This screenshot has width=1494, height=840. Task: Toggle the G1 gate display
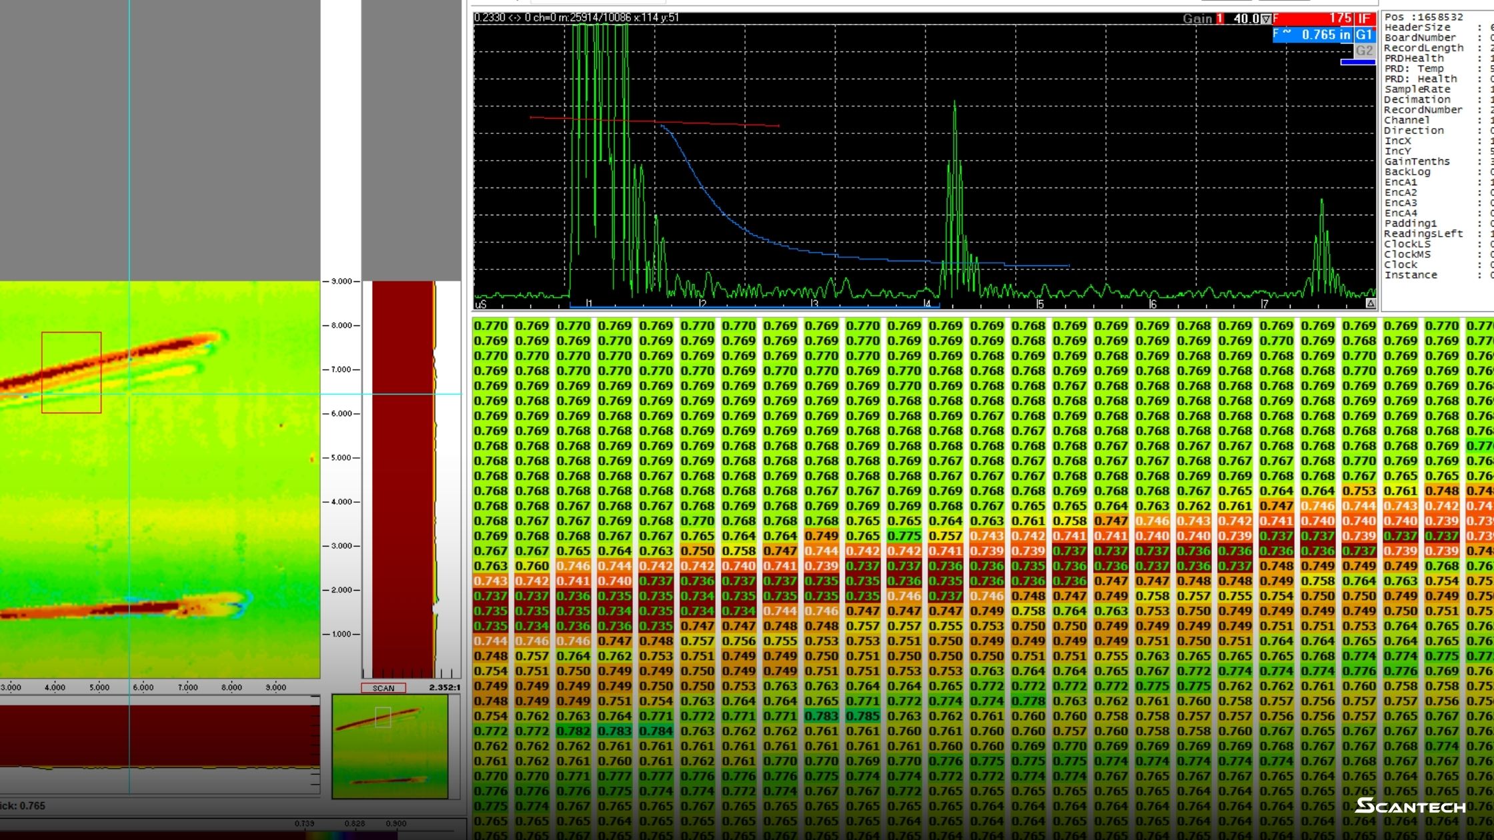point(1364,35)
